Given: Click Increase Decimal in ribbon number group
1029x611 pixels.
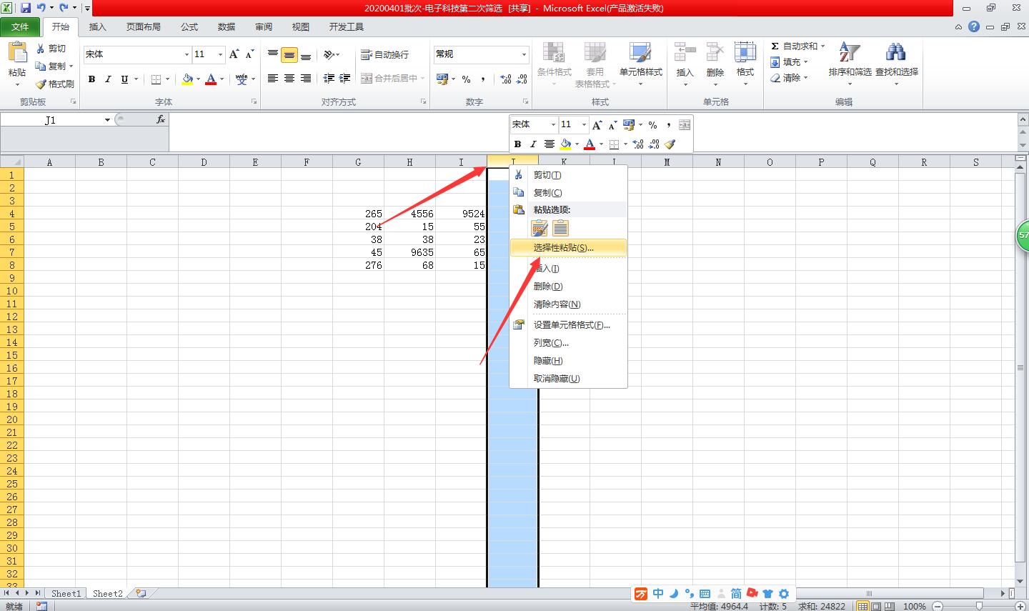Looking at the screenshot, I should click(x=506, y=79).
